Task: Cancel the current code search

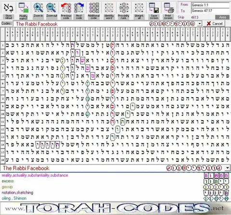Action: 214,24
